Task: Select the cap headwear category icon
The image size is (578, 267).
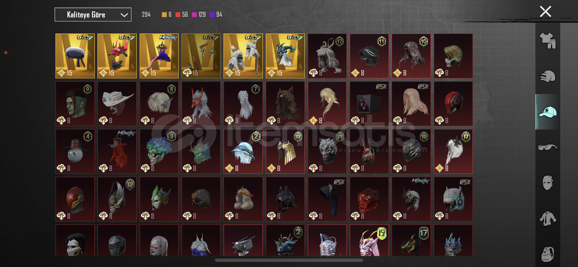Action: coord(548,112)
